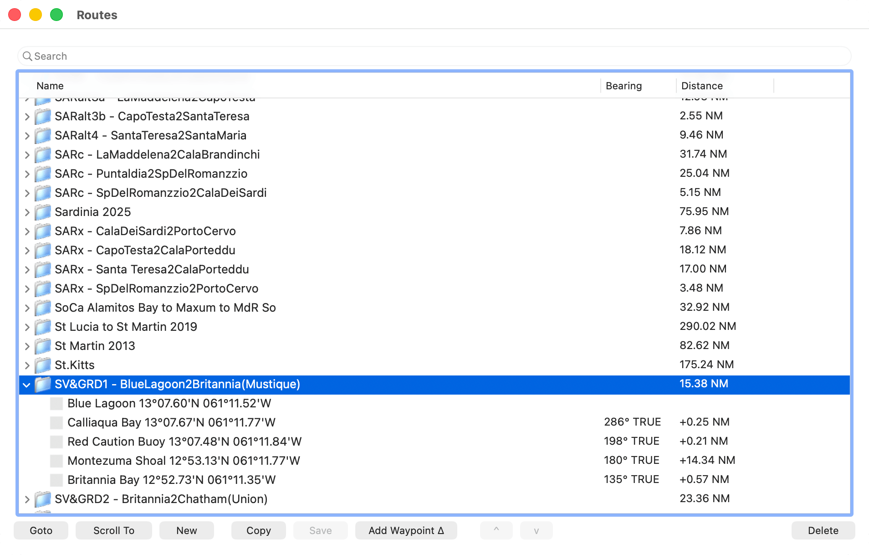Screen dimensions: 869x555
Task: Click folder icon of SARalt3b - CapoTesta2SantaTeresa
Action: point(43,117)
